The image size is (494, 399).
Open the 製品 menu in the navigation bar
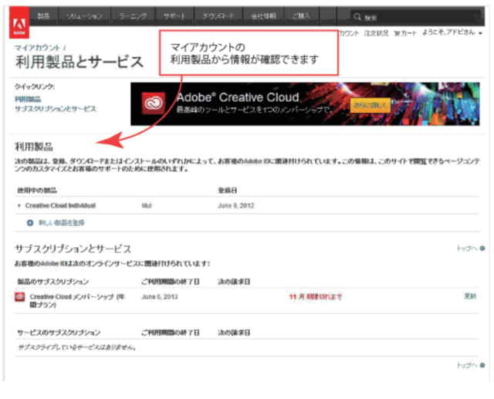43,15
